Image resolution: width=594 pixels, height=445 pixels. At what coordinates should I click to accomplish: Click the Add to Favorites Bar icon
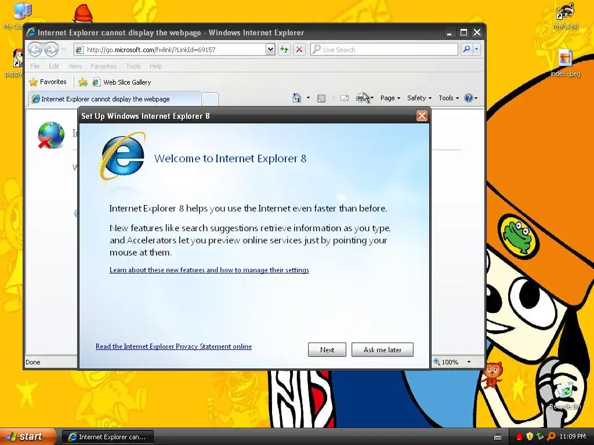point(82,82)
